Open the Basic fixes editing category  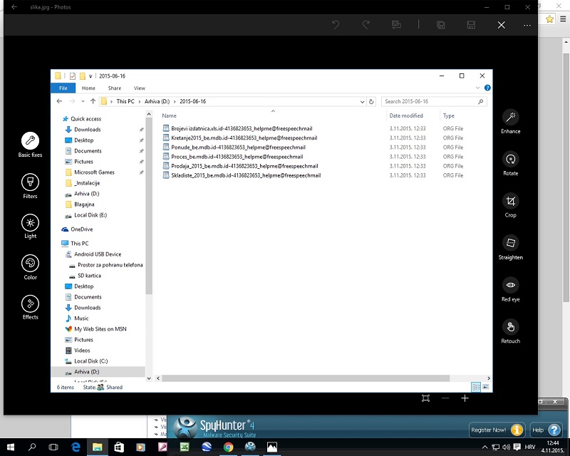[30, 140]
